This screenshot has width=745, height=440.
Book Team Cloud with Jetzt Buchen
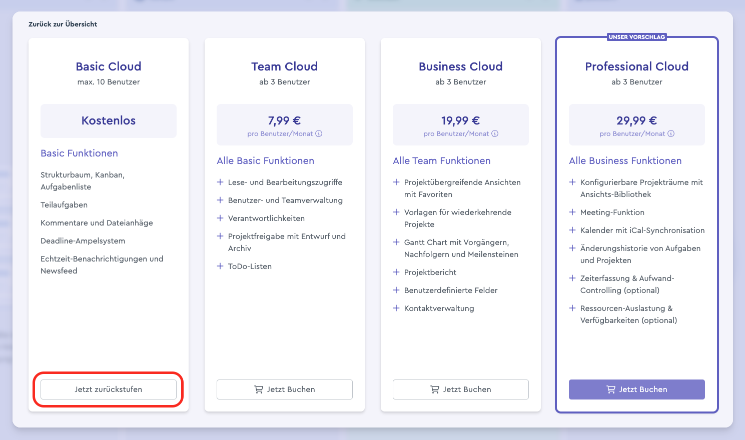point(285,389)
